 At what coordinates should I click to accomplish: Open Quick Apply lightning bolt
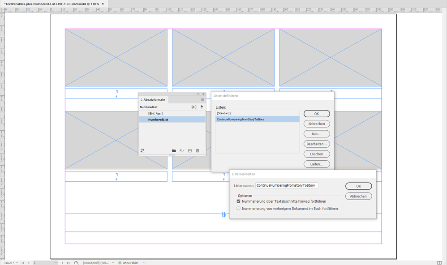tap(202, 107)
